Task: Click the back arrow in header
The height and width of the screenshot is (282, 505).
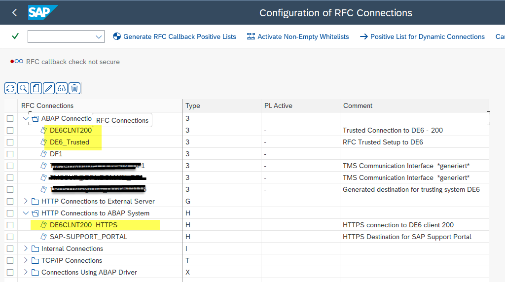Action: (x=14, y=12)
